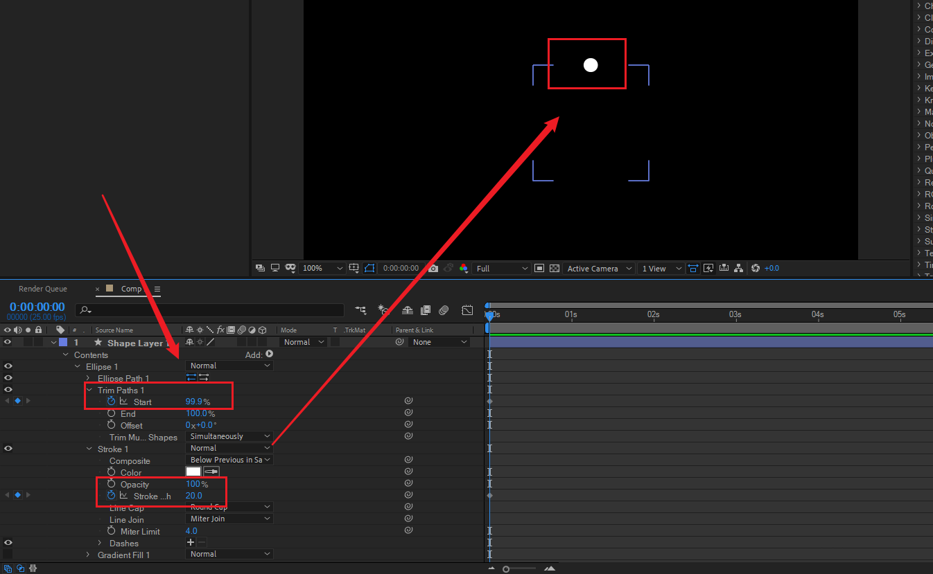Screen dimensions: 933x574
Task: Click the white stroke color swatch
Action: (193, 472)
